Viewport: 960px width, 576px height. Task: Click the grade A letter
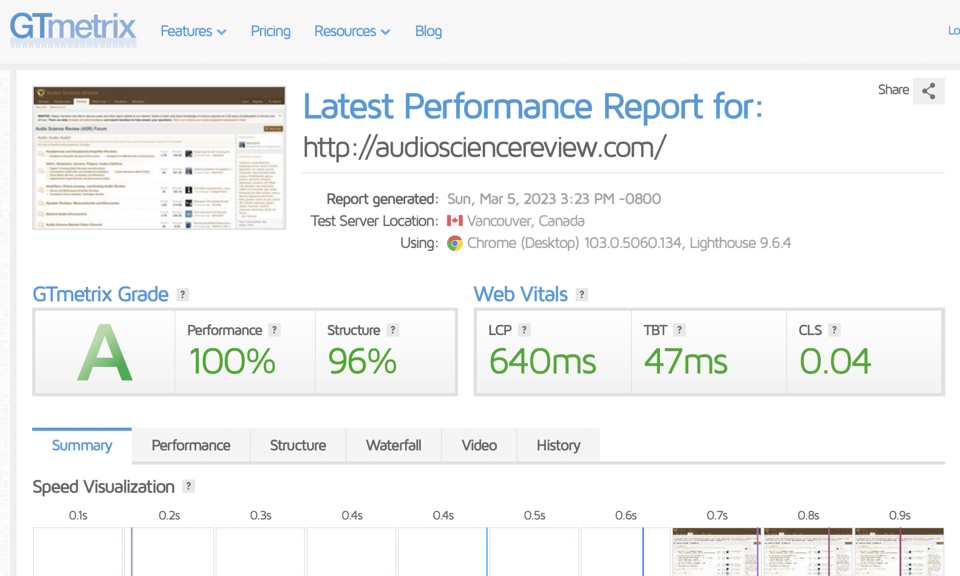105,352
